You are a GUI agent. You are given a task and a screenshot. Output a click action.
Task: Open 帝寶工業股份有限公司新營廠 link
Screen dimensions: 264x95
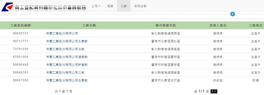point(67,65)
